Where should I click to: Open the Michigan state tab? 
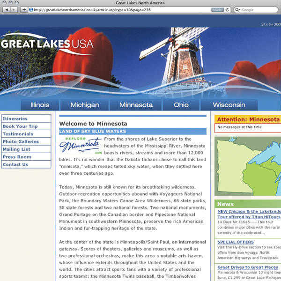point(85,105)
